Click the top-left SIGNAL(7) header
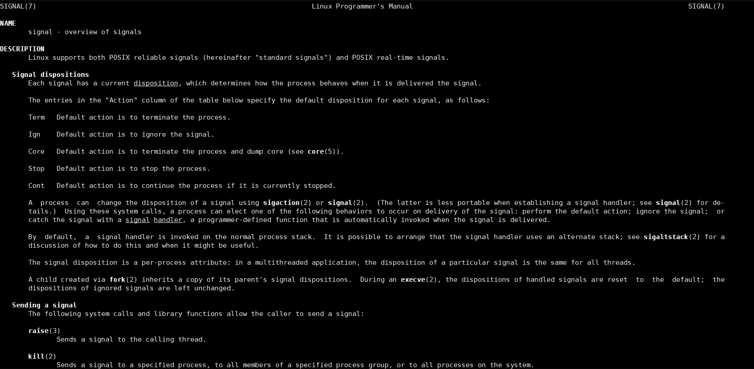The width and height of the screenshot is (754, 369). [18, 6]
